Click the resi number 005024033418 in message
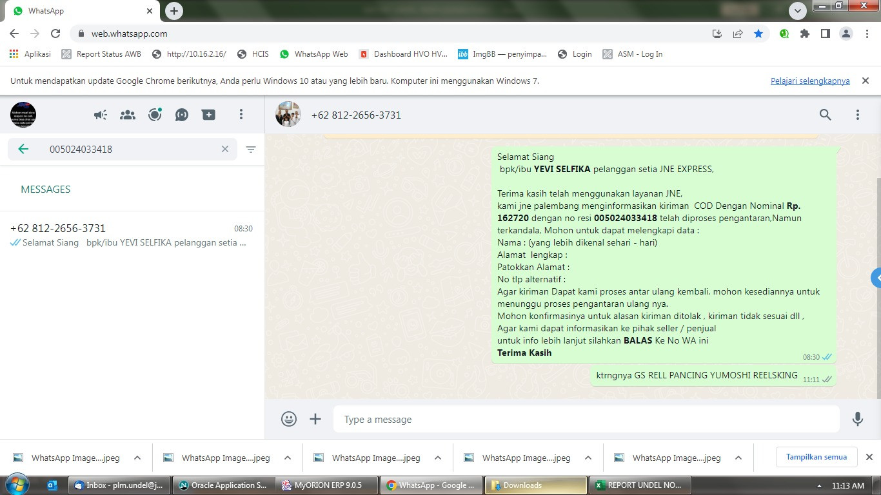The height and width of the screenshot is (495, 881). pyautogui.click(x=625, y=218)
